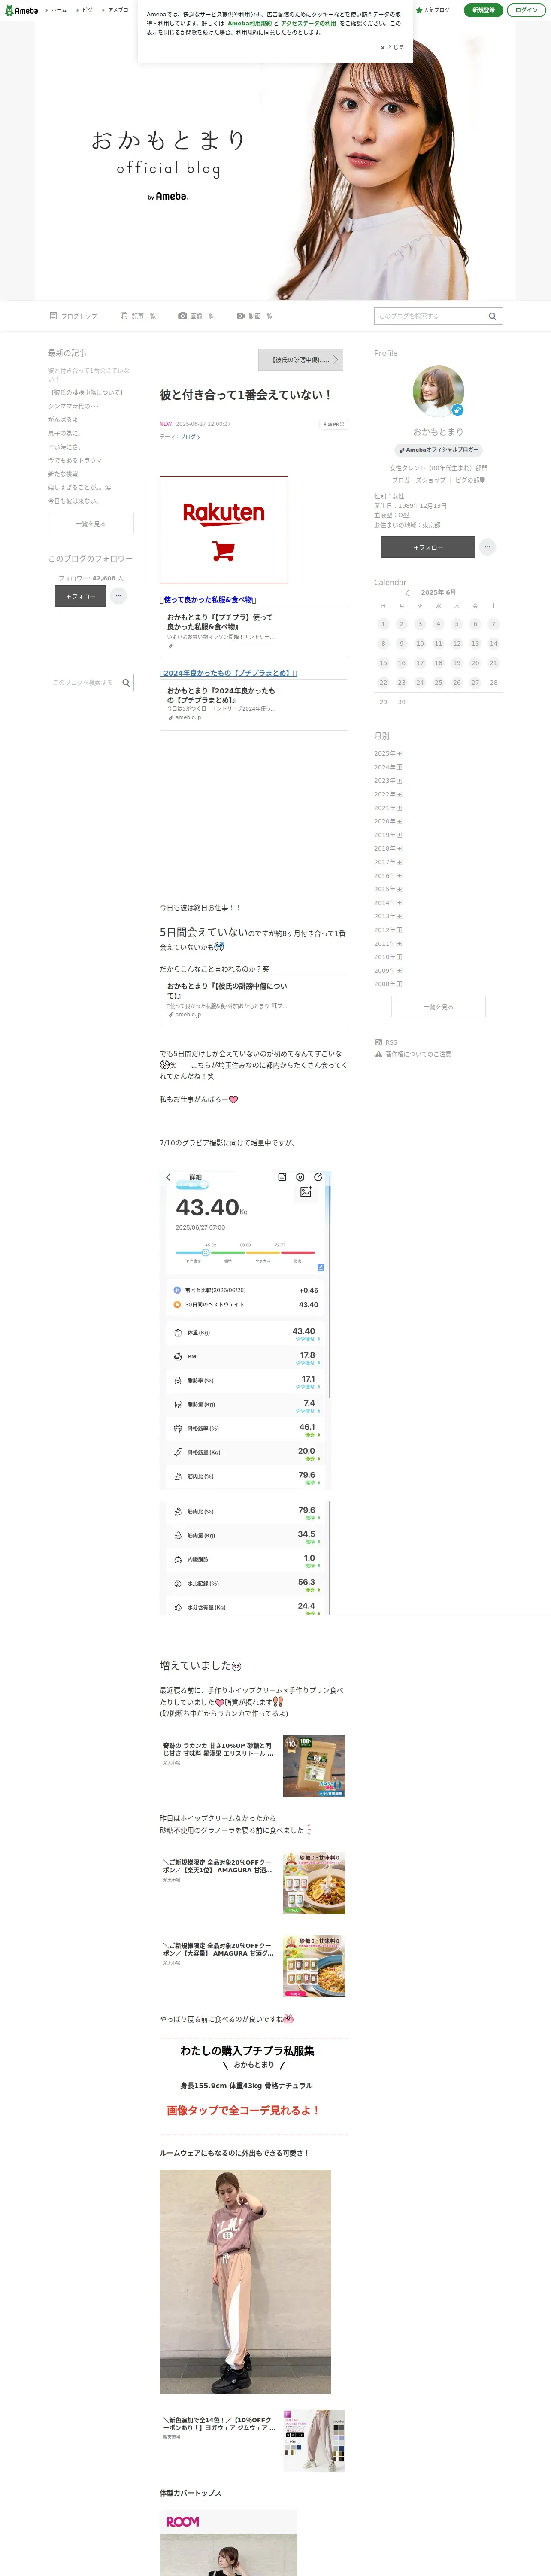Image resolution: width=551 pixels, height=2576 pixels.
Task: Click pink outfit photo
Action: pos(245,2281)
